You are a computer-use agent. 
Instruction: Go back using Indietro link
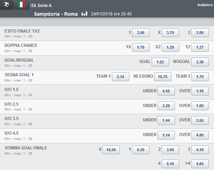tap(205, 5)
